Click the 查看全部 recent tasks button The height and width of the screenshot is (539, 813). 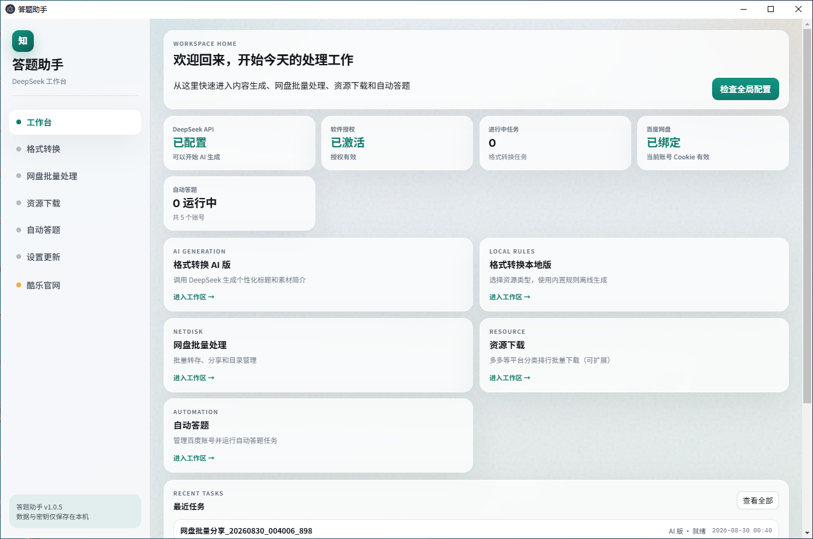point(757,500)
